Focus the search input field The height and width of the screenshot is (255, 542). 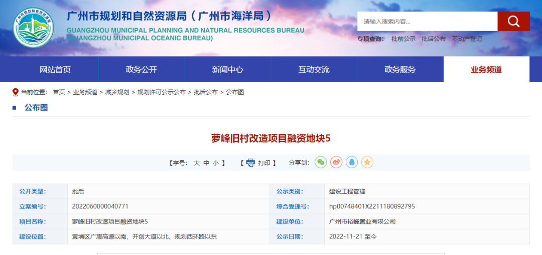coord(427,22)
